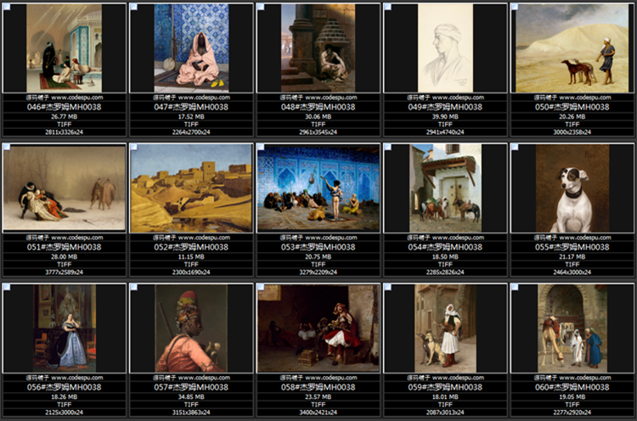The width and height of the screenshot is (637, 421).
Task: Open the crouching man by column thumbnail 048
Action: [318, 48]
